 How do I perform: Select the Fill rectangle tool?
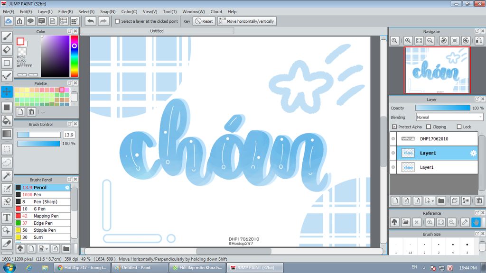click(x=7, y=108)
